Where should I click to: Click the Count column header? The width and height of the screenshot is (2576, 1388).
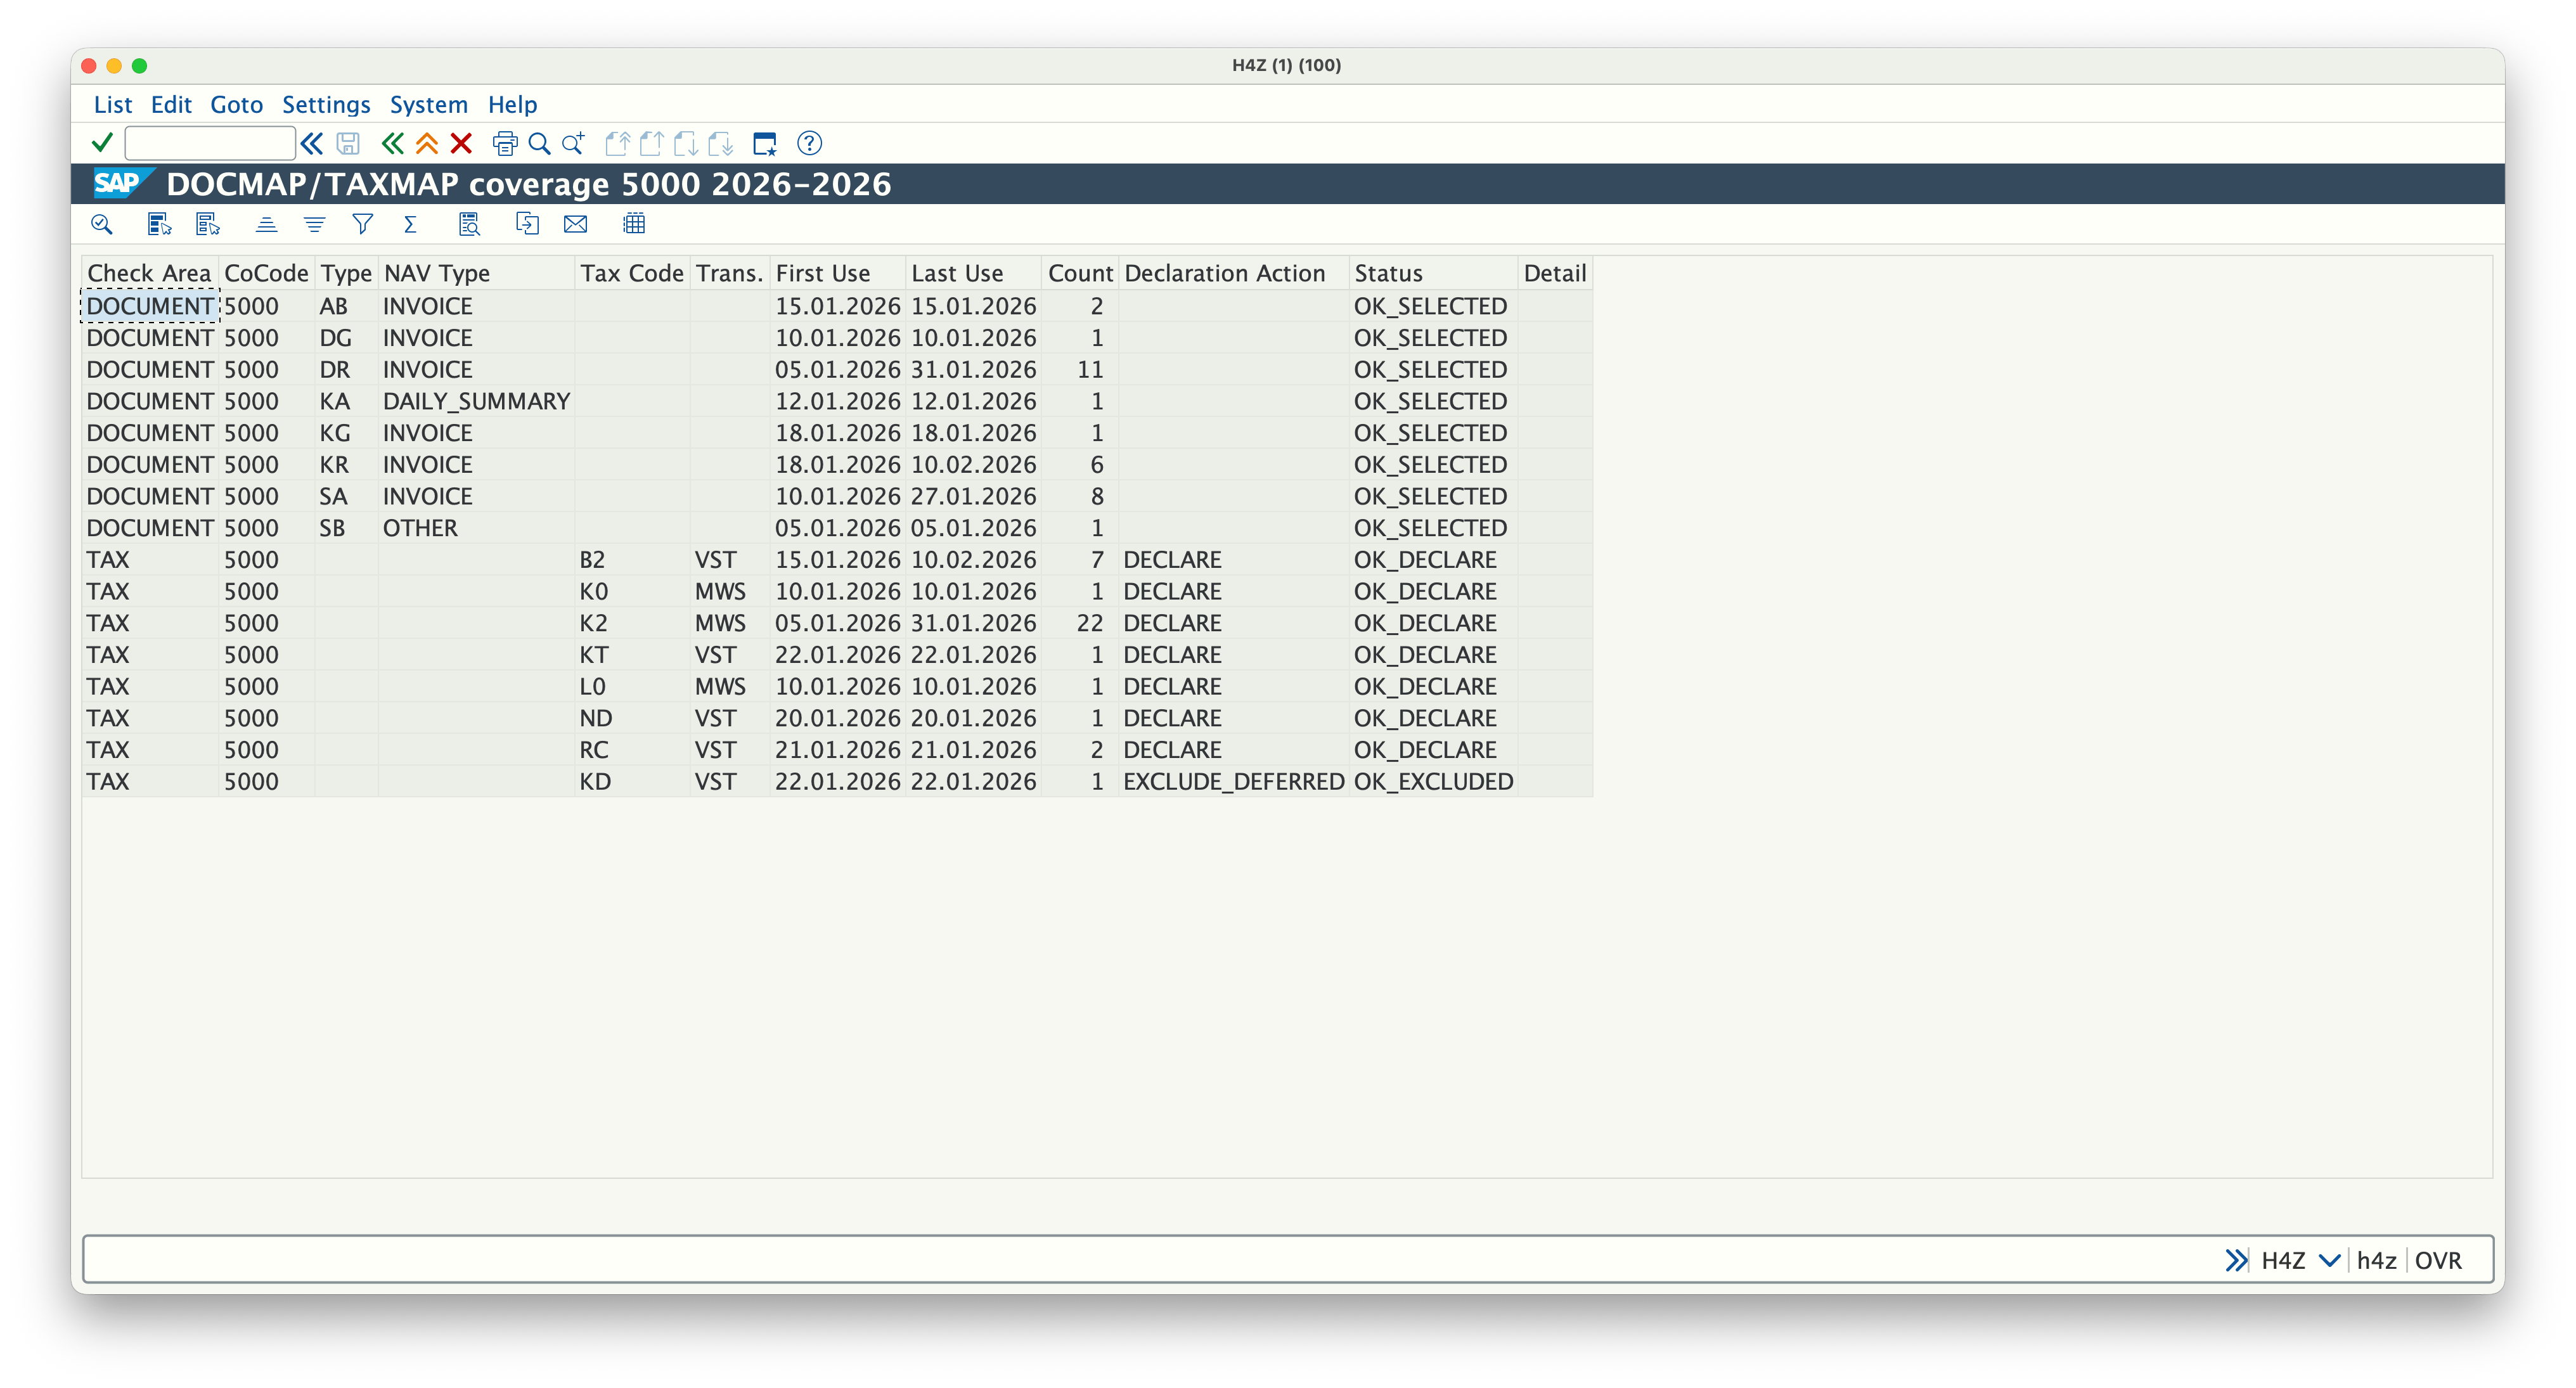1080,273
